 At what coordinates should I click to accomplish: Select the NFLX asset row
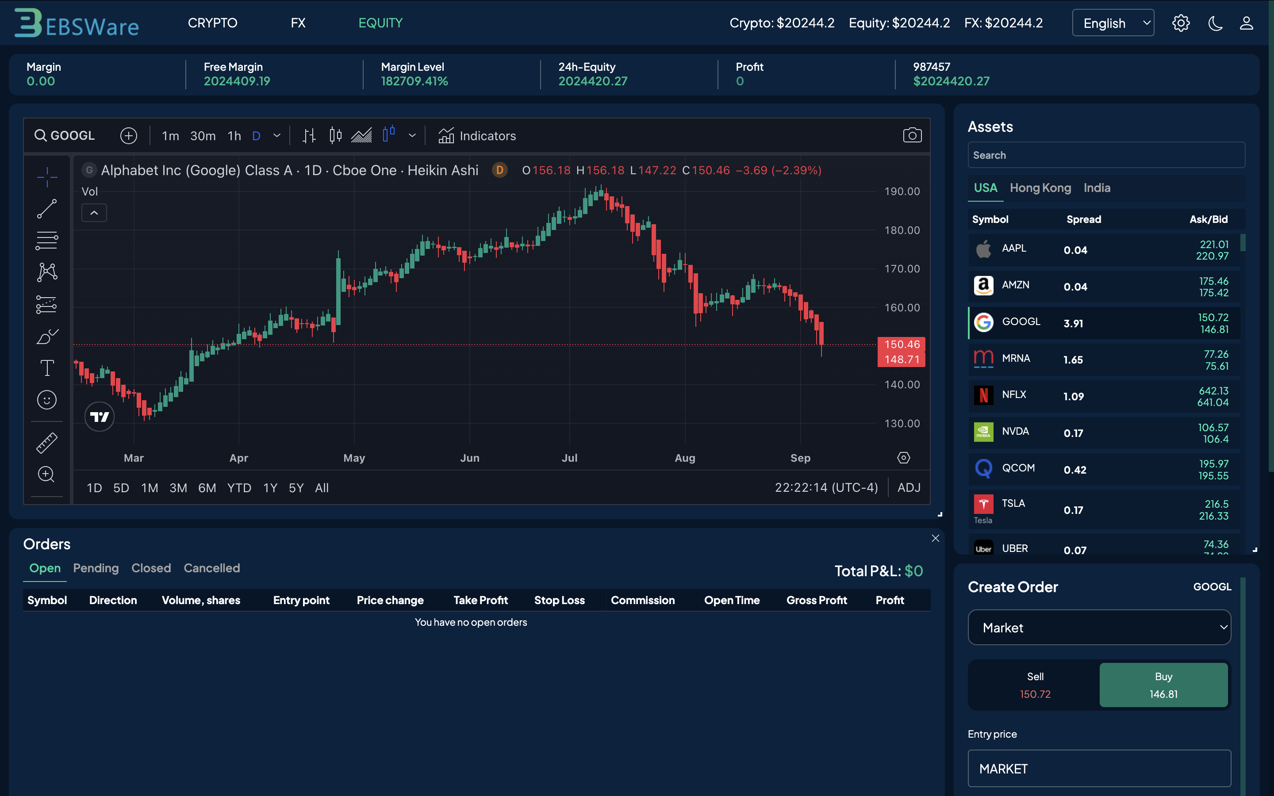(1104, 396)
